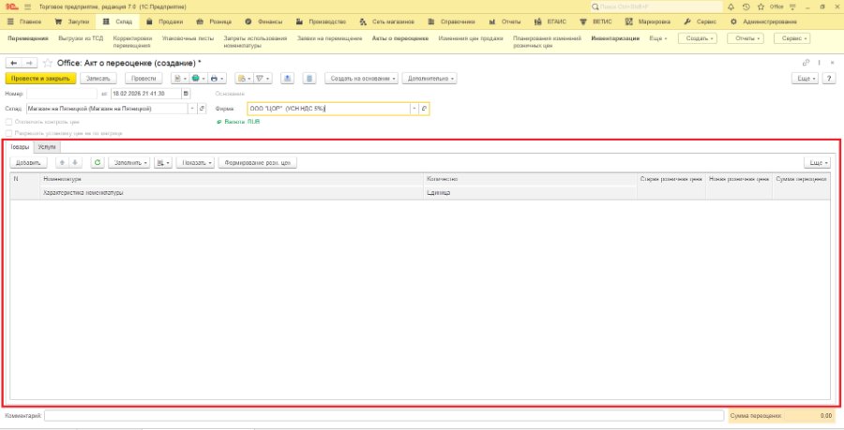
Task: Expand the Еще list of navigation links
Action: [657, 38]
